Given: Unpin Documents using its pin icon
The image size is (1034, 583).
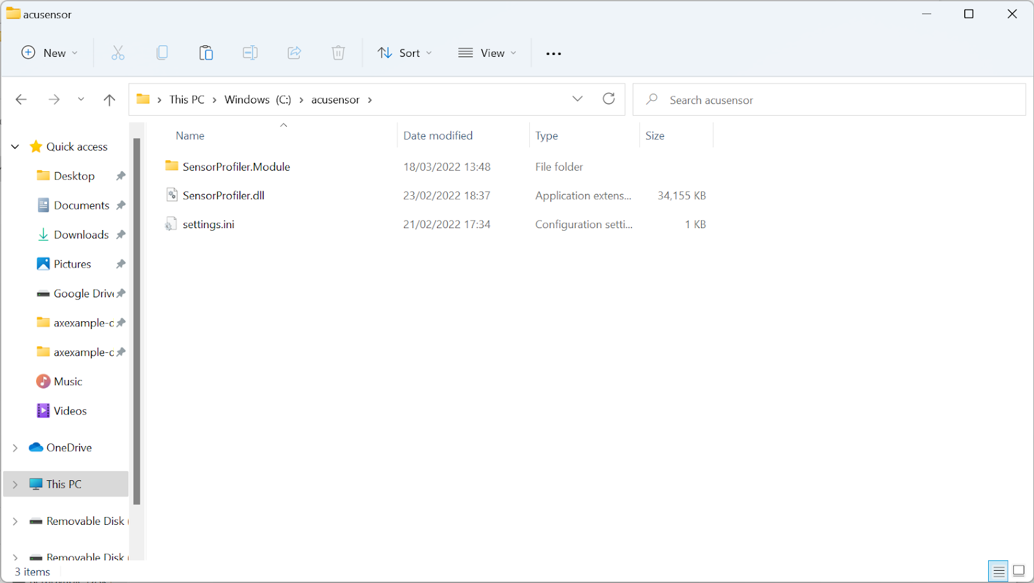Looking at the screenshot, I should [x=121, y=205].
